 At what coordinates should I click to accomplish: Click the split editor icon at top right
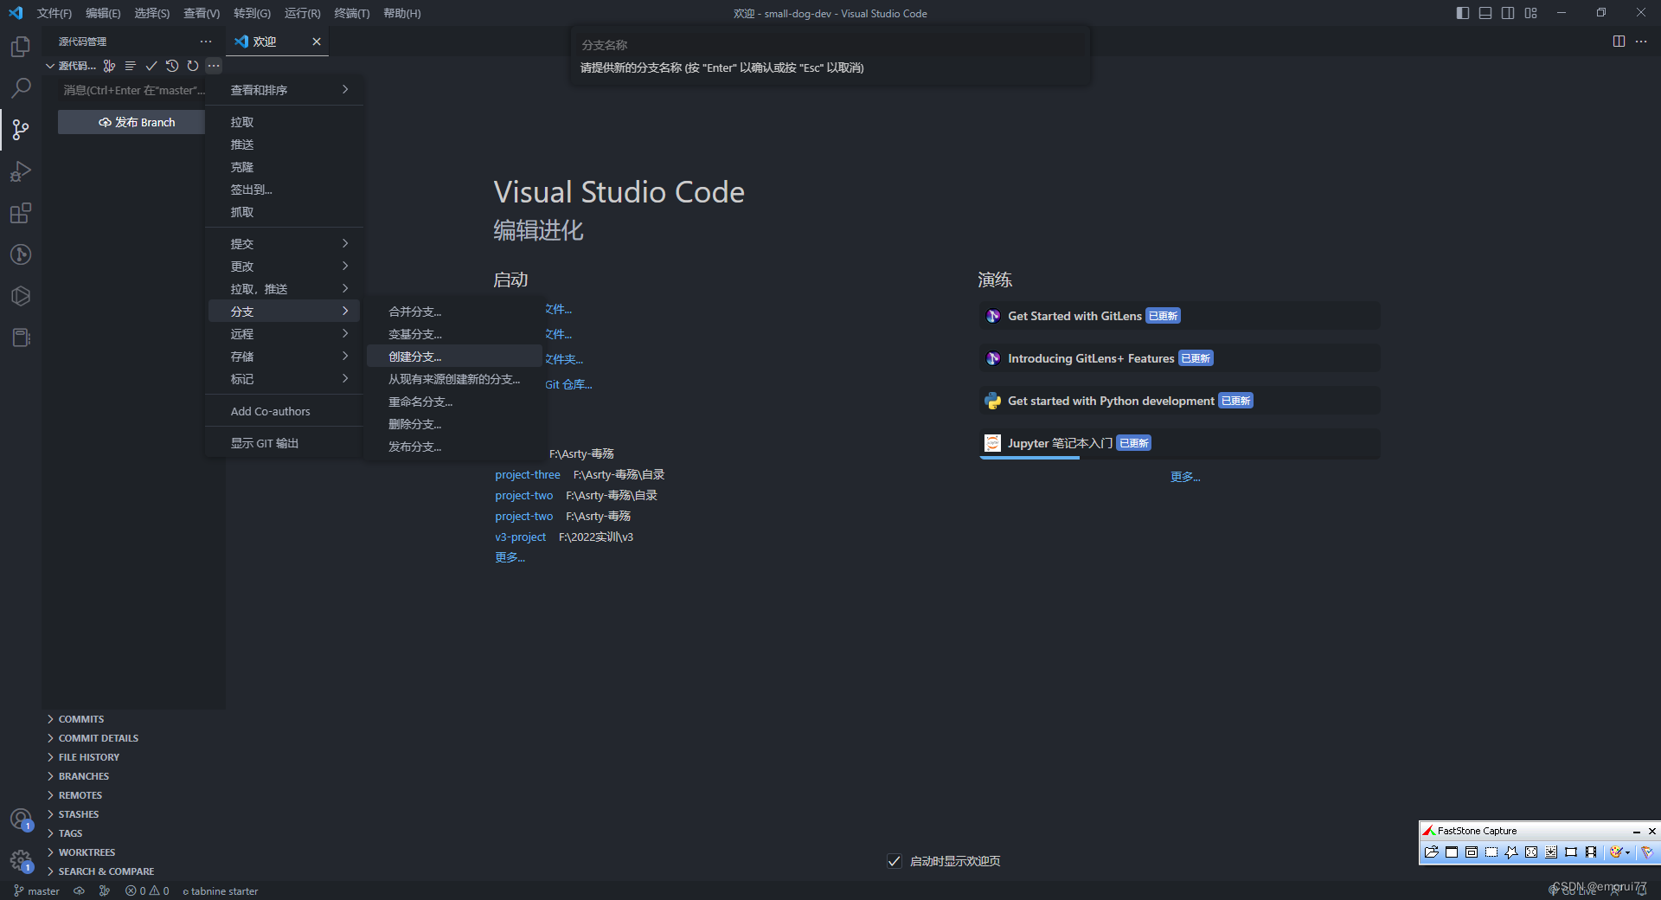(1619, 42)
